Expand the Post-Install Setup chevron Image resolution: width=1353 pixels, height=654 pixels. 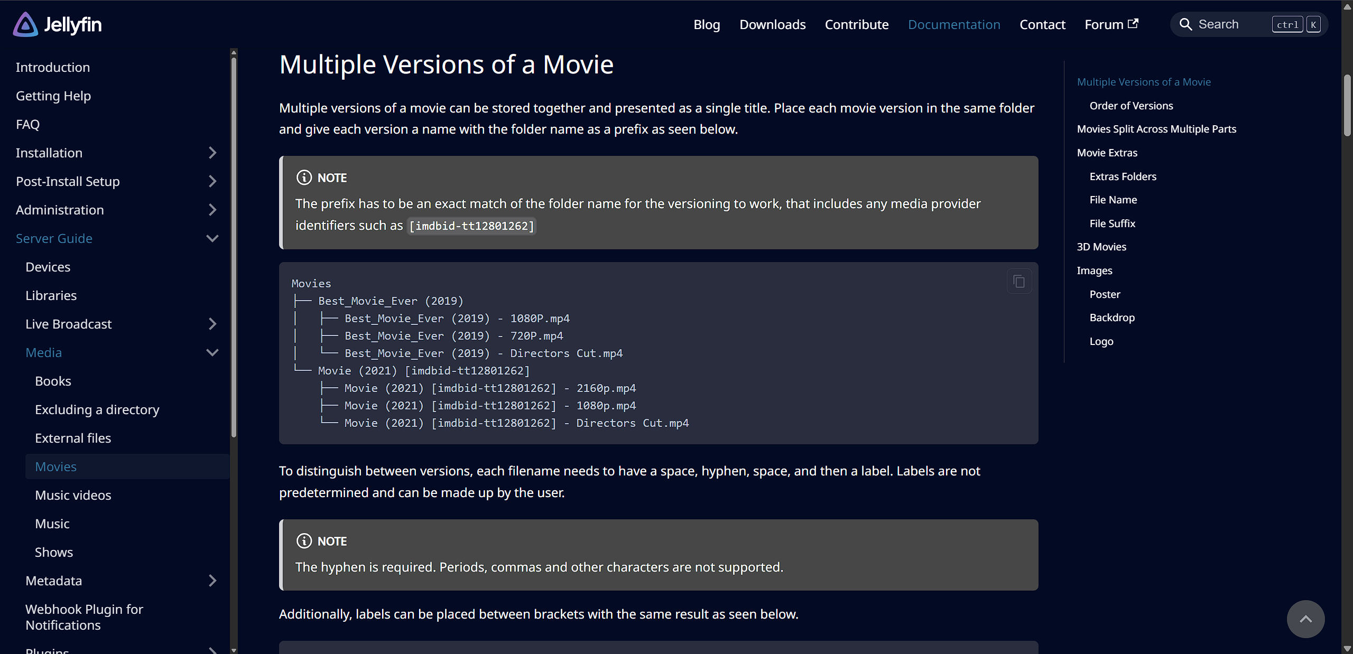[x=212, y=181]
